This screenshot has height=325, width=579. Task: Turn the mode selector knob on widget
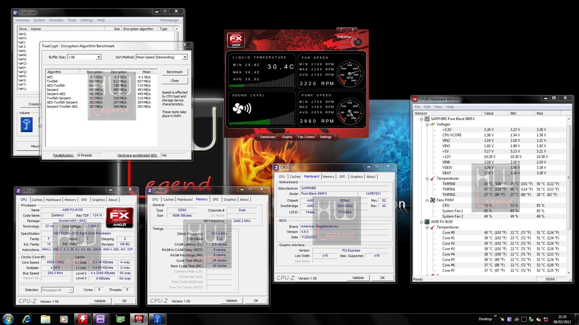[x=358, y=42]
